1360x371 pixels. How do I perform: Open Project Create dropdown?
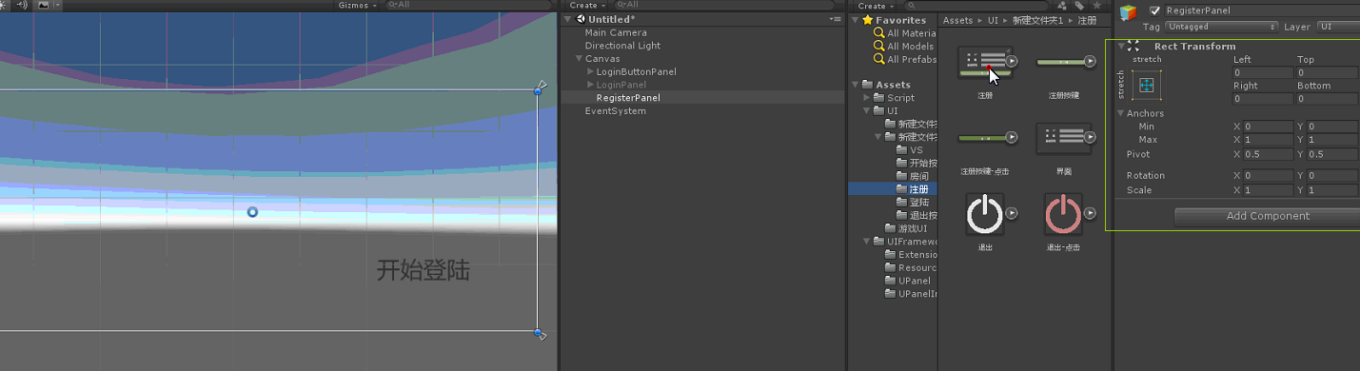tap(876, 5)
